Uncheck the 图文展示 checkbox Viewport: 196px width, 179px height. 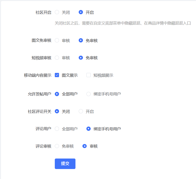[57, 75]
